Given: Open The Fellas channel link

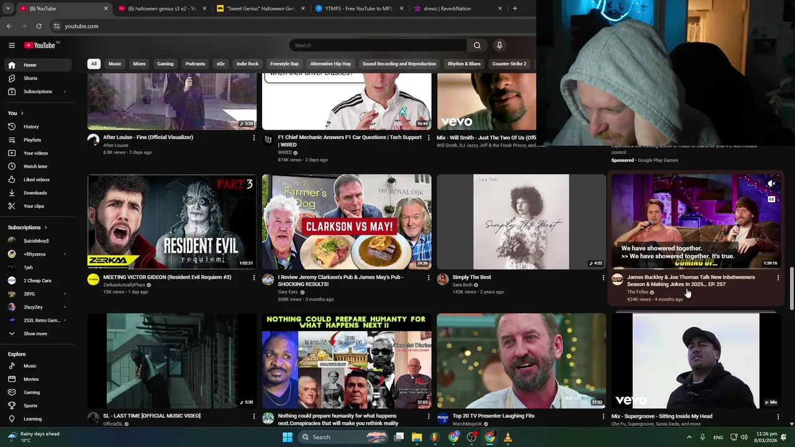Looking at the screenshot, I should point(638,292).
